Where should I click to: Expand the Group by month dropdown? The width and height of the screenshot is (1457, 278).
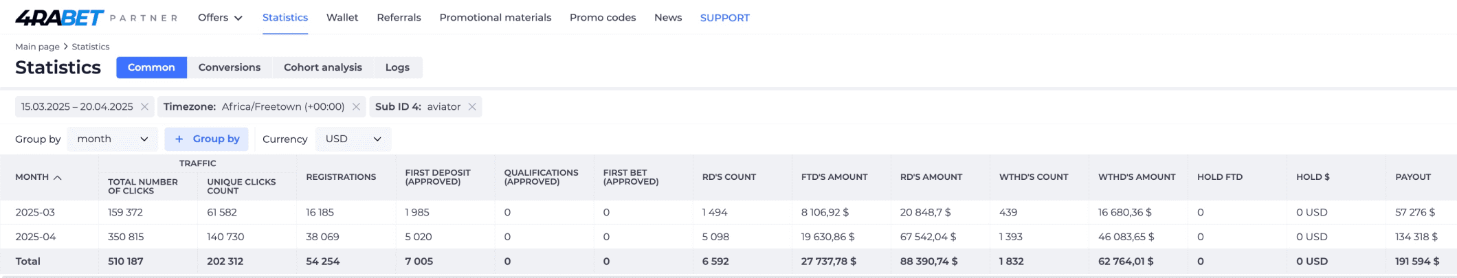113,139
